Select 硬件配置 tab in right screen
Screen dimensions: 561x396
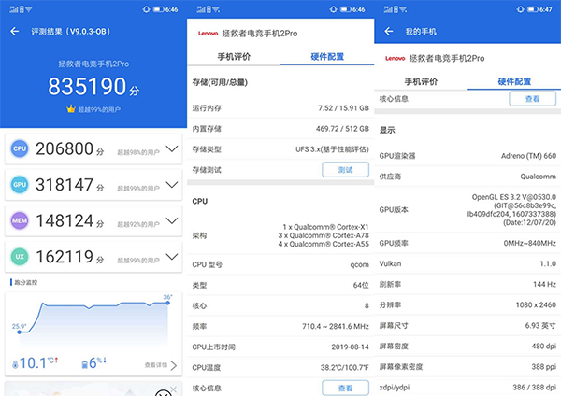[x=514, y=81]
